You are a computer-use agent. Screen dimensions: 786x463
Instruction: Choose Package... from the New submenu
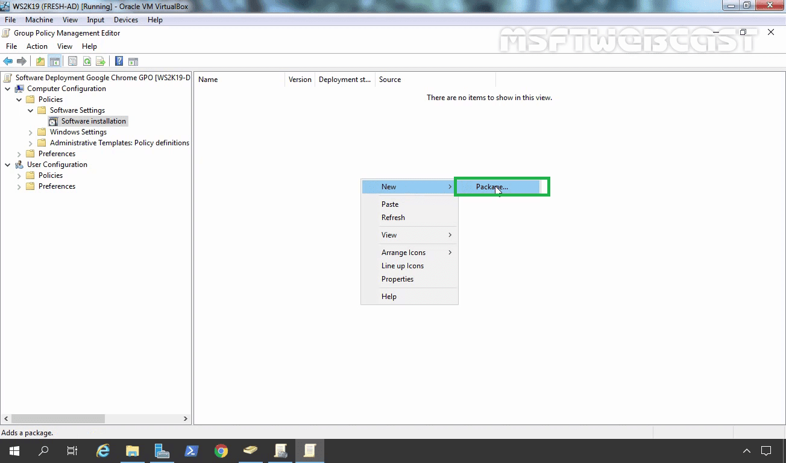point(498,187)
